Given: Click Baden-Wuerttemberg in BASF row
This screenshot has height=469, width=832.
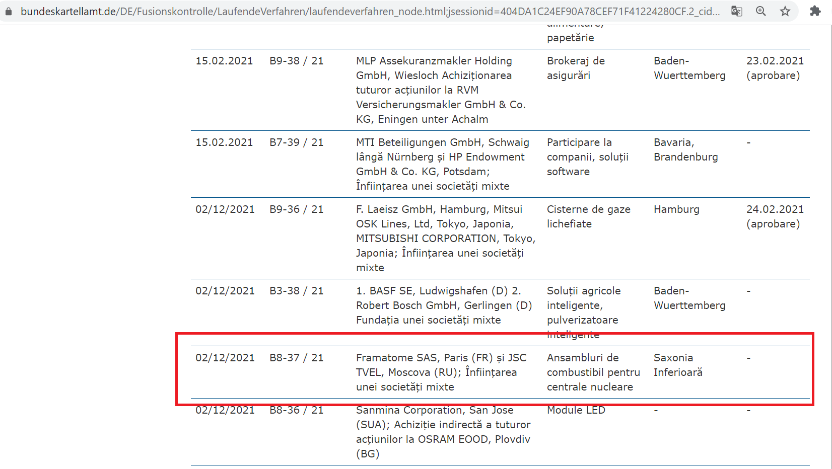Looking at the screenshot, I should (x=689, y=298).
